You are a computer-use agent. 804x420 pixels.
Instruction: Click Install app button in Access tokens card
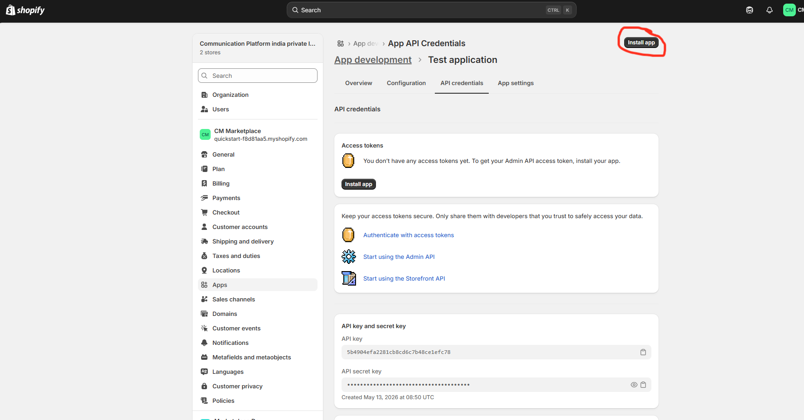[359, 184]
